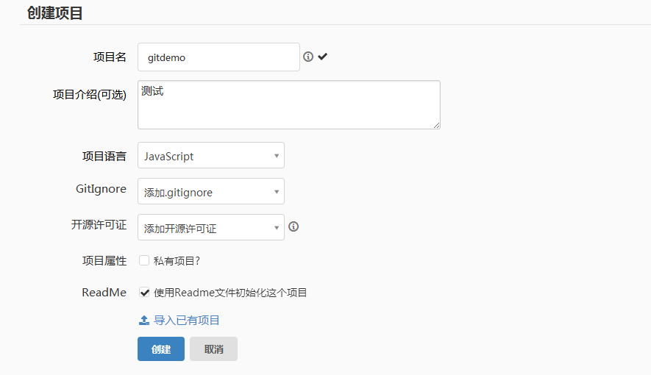Click the info icon beside project name field

[308, 57]
